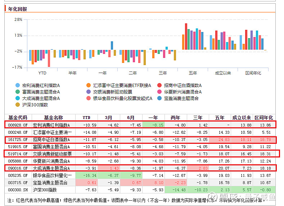Select fund code 519714.OF
The height and width of the screenshot is (206, 284).
coord(18,154)
